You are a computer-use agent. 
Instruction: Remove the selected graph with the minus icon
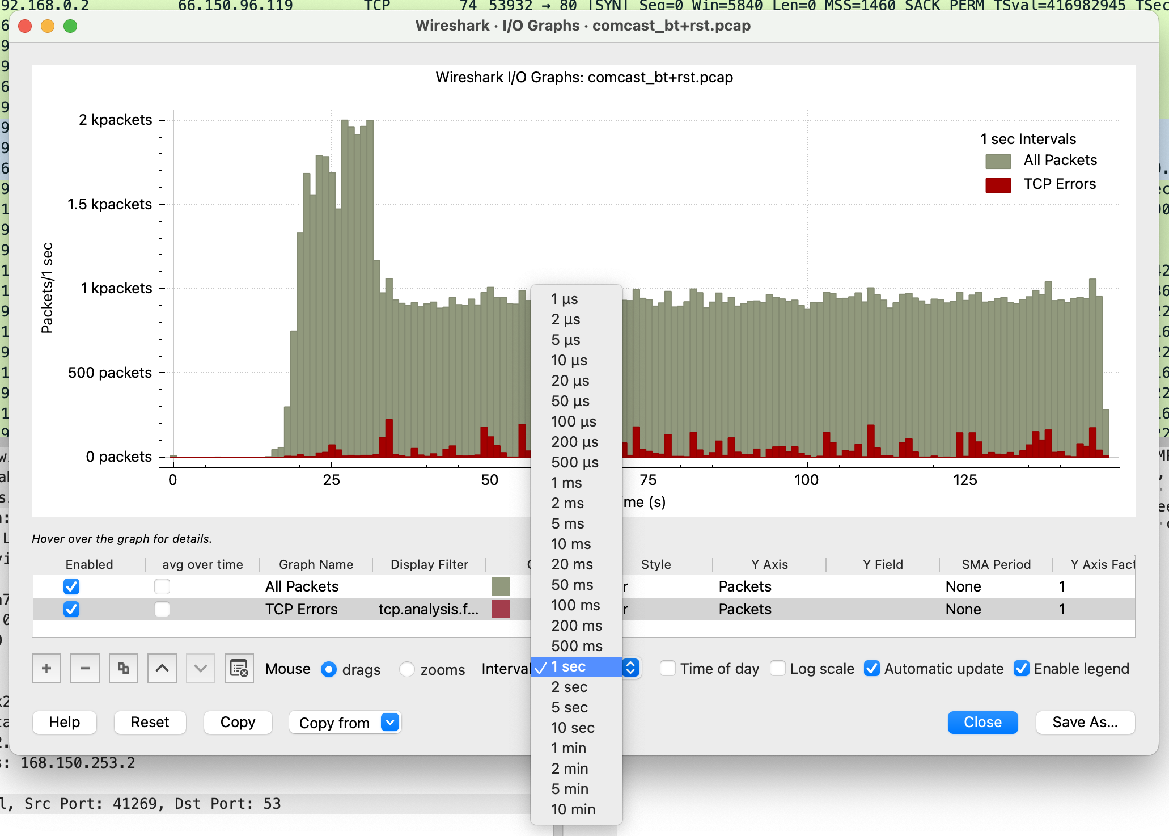[x=84, y=668]
